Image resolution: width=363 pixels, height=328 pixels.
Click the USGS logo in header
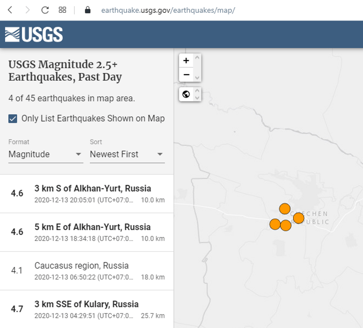coord(34,34)
